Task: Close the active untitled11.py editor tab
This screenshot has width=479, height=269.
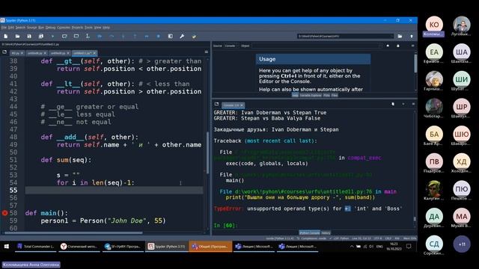Action: tap(95, 53)
